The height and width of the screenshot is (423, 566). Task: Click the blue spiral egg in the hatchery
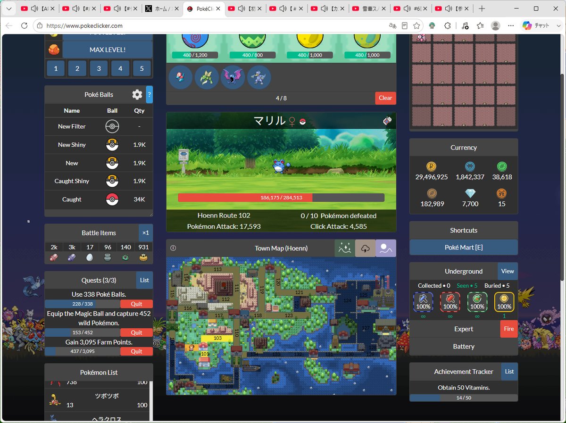[195, 40]
